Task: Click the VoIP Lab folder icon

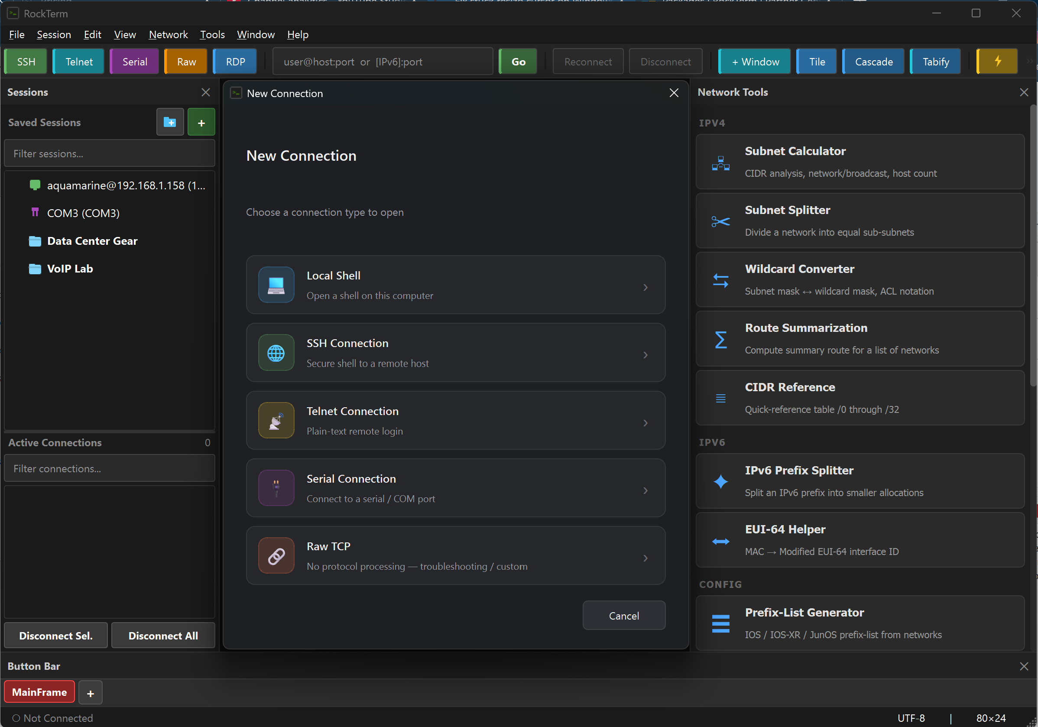Action: click(x=35, y=269)
